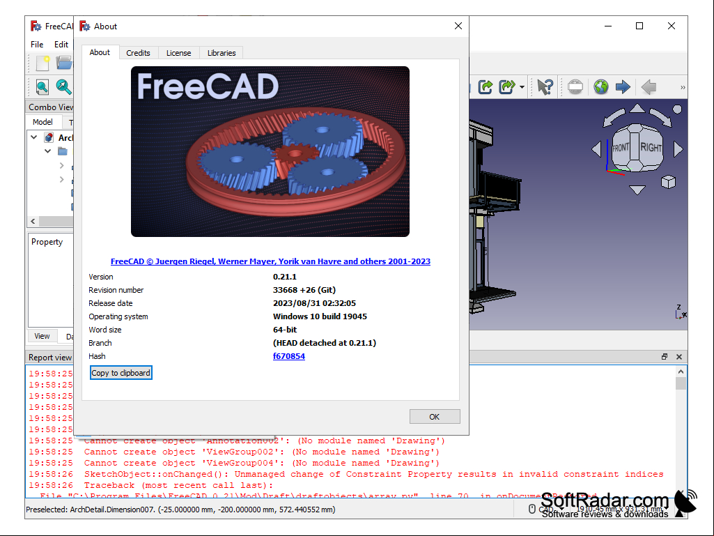Open website with the colored globe icon
714x536 pixels.
[601, 86]
